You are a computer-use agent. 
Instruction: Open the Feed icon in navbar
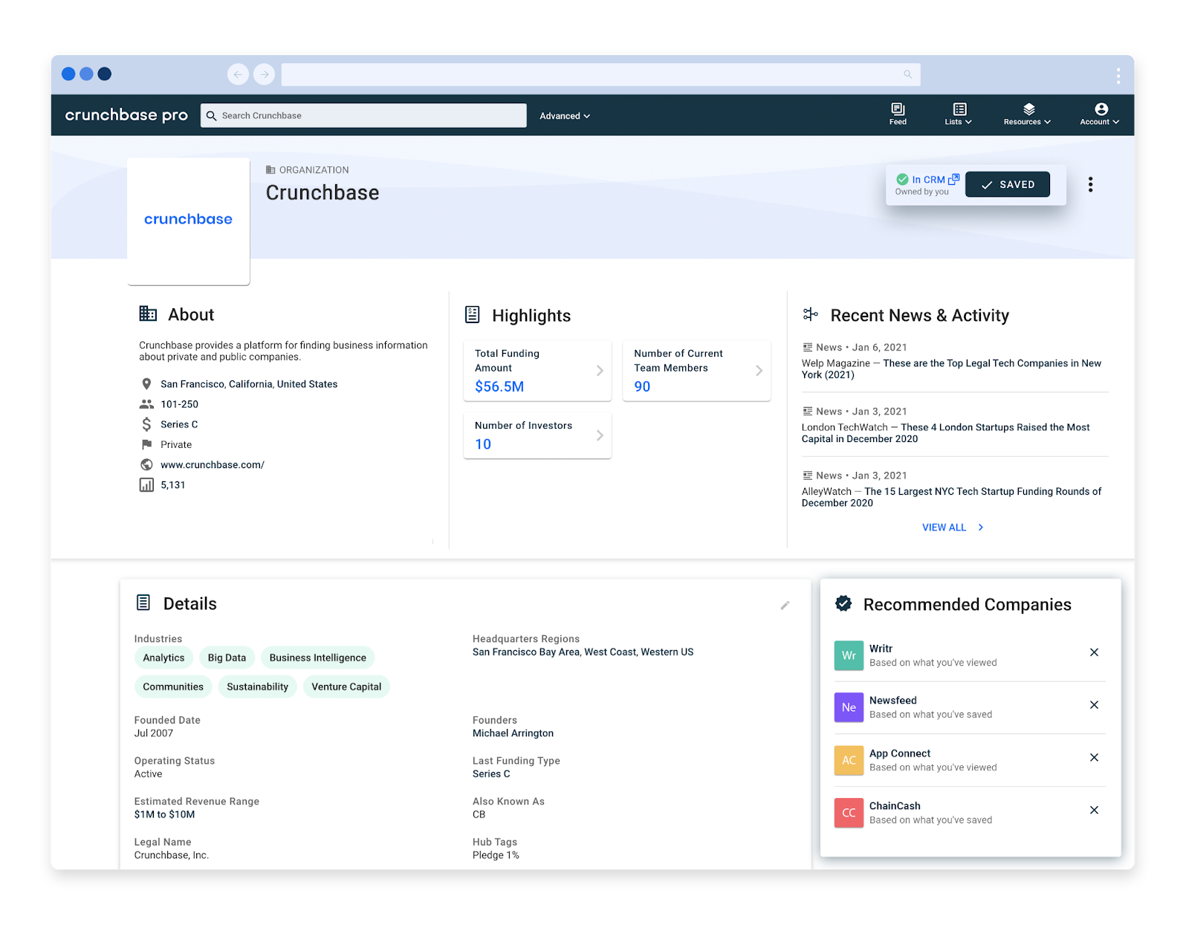tap(898, 114)
